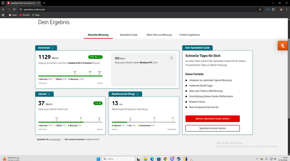This screenshot has height=161, width=290.
Task: Open Discord from the taskbar
Action: point(172,159)
